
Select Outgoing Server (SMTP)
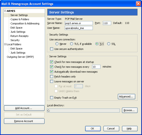click(20, 57)
